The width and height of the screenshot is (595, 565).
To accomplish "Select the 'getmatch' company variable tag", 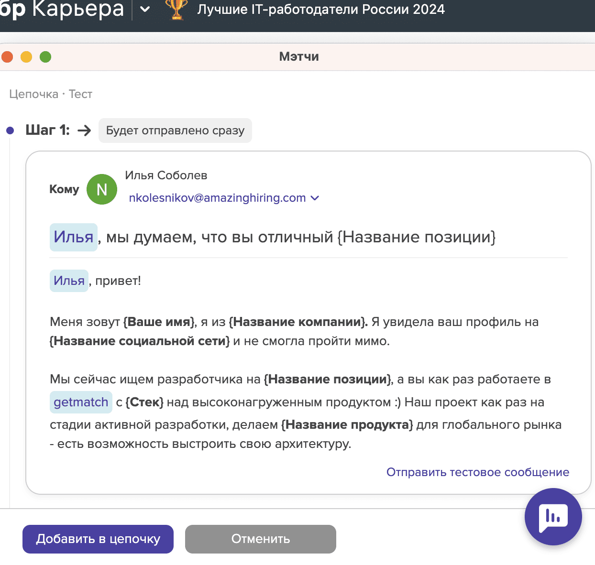I will (x=81, y=402).
